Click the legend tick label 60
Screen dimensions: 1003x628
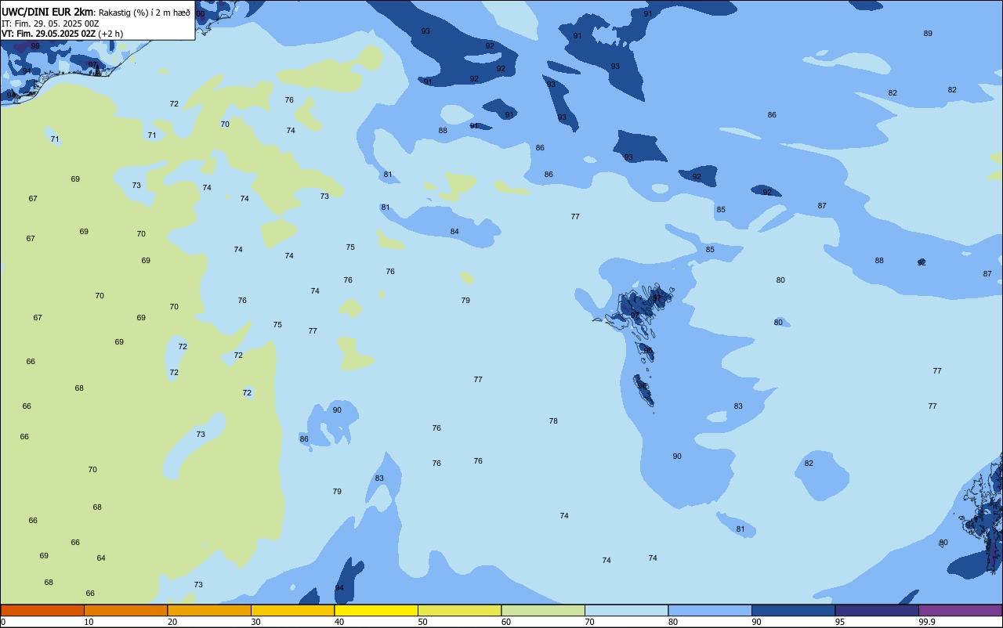[x=506, y=622]
